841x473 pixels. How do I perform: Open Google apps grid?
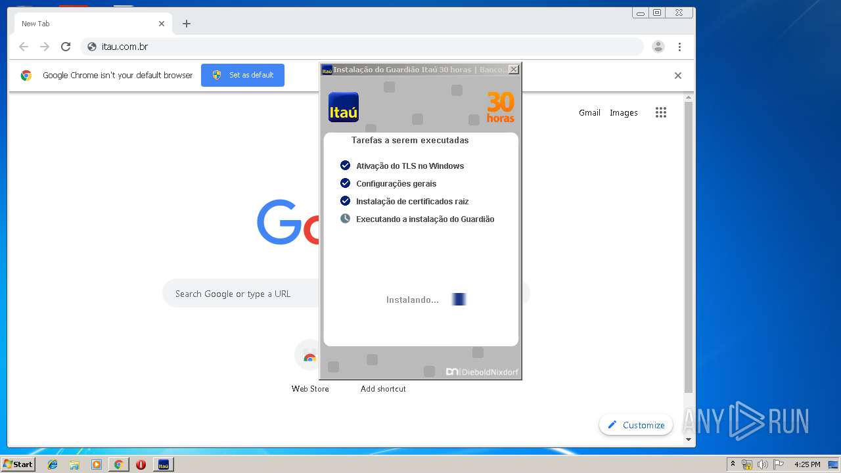661,112
